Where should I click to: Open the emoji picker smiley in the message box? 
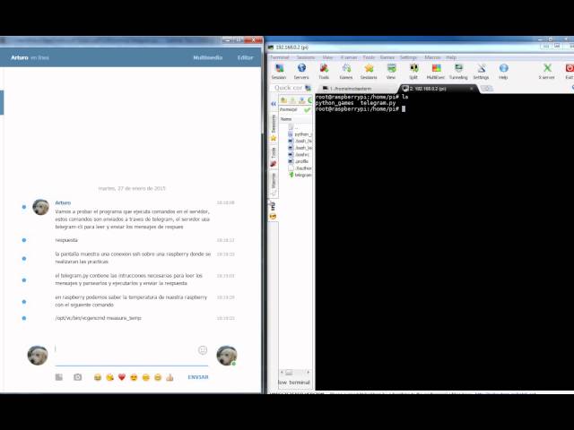(x=203, y=350)
